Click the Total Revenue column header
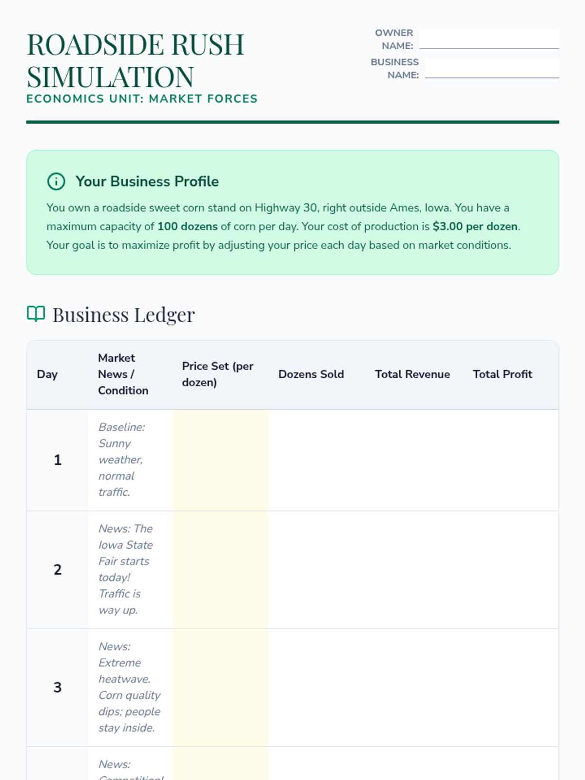 coord(412,374)
